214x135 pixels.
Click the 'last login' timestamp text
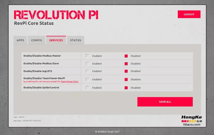pyautogui.click(x=27, y=121)
